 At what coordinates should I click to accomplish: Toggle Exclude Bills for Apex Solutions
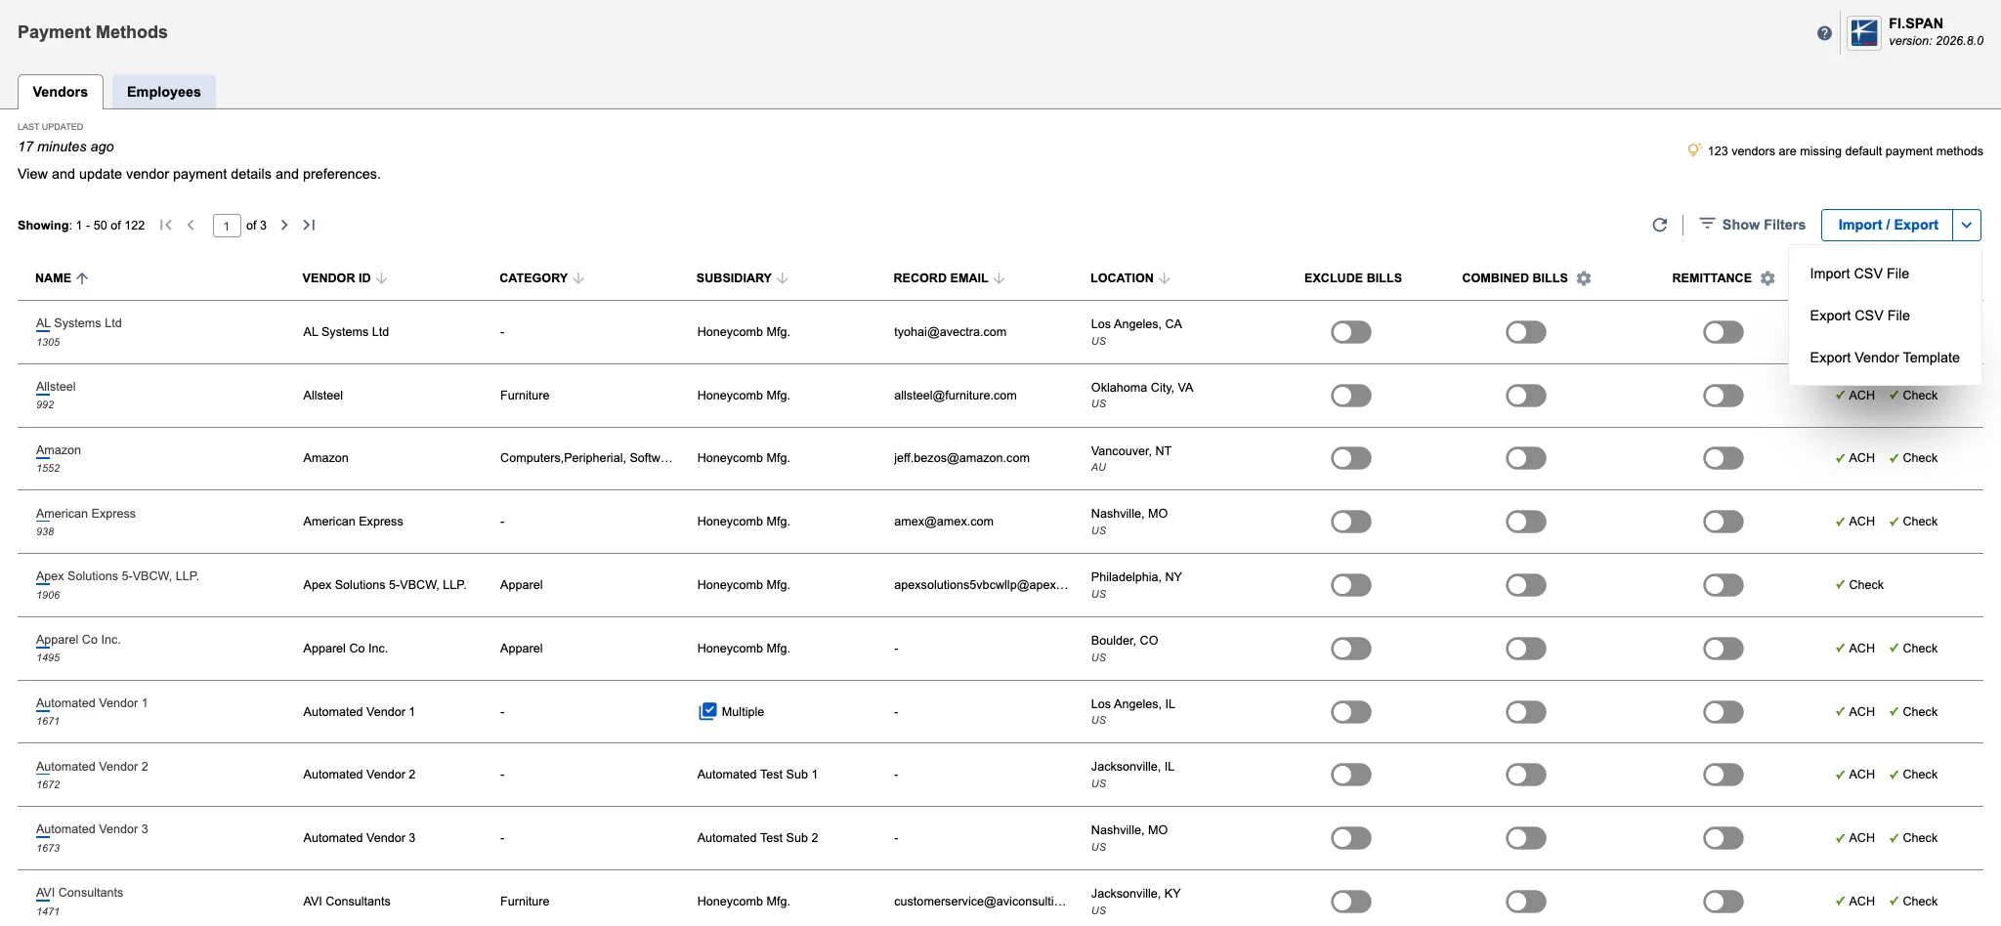pos(1351,585)
